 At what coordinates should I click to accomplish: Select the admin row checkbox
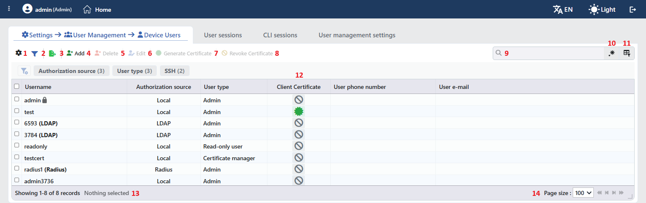click(x=17, y=99)
